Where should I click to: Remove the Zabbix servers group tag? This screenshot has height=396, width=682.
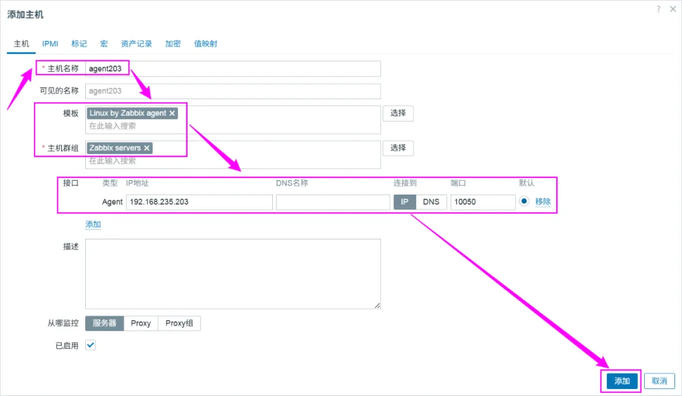[147, 148]
